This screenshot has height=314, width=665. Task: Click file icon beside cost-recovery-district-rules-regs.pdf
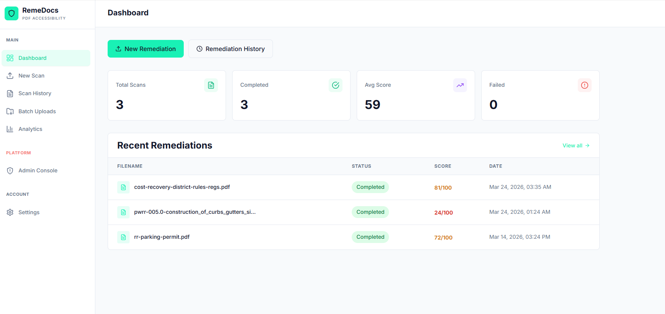tap(123, 187)
